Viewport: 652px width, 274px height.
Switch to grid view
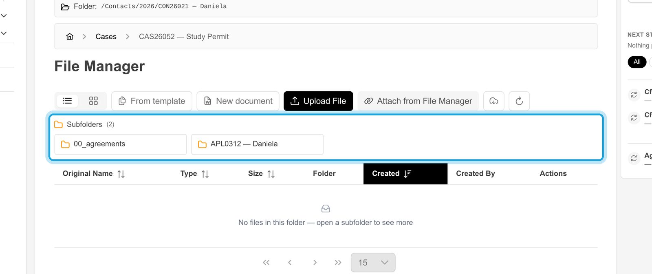[93, 101]
